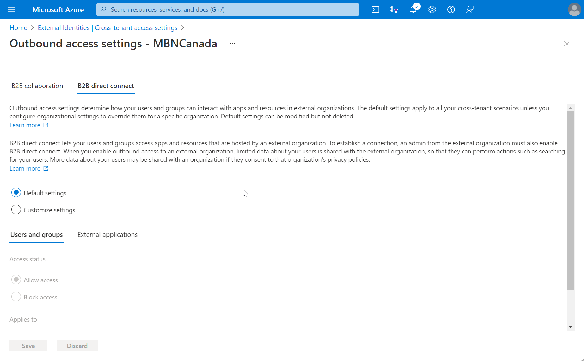584x361 pixels.
Task: Choose the Allow access radio option
Action: (x=16, y=280)
